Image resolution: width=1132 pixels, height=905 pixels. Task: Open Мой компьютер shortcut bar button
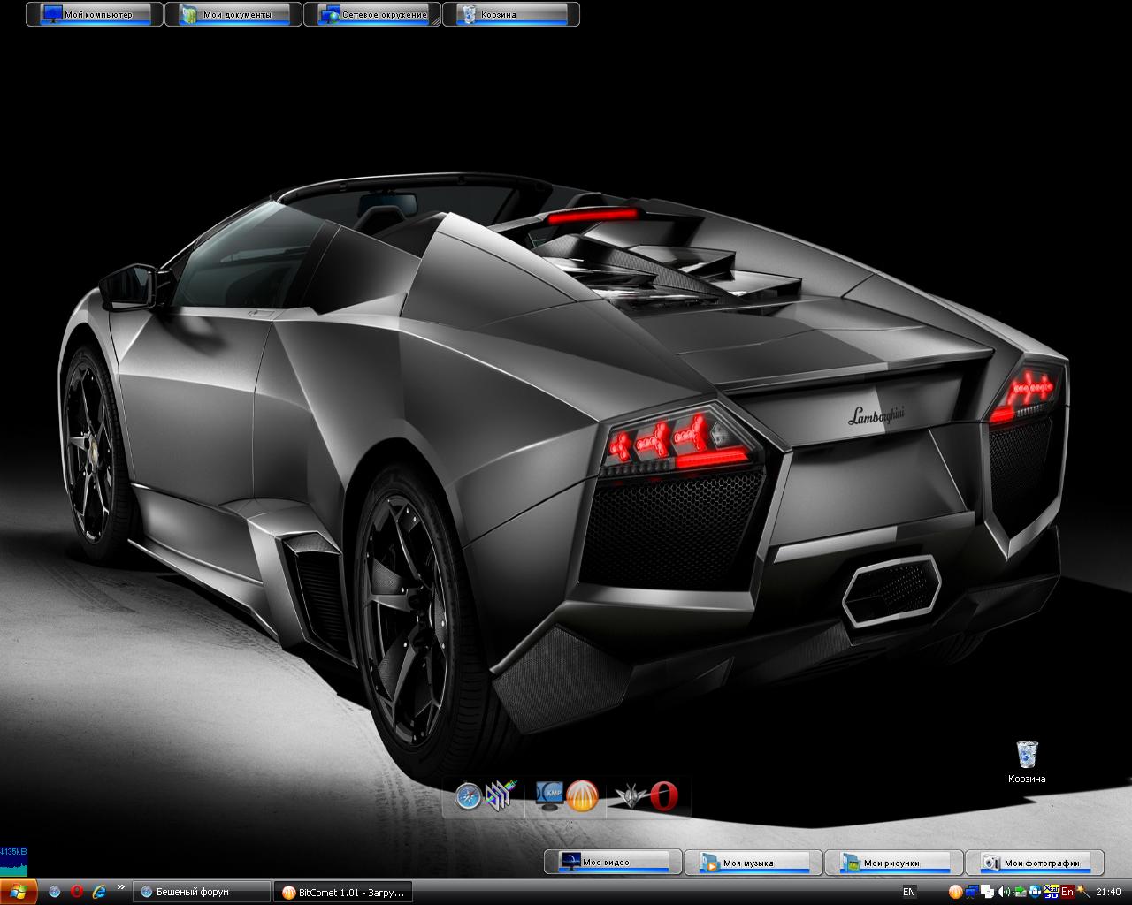pos(95,14)
